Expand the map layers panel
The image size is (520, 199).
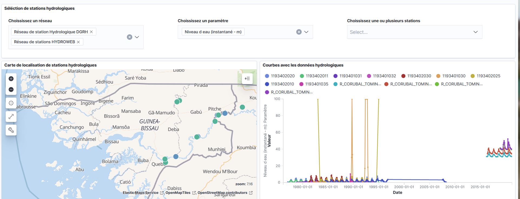coord(247,79)
